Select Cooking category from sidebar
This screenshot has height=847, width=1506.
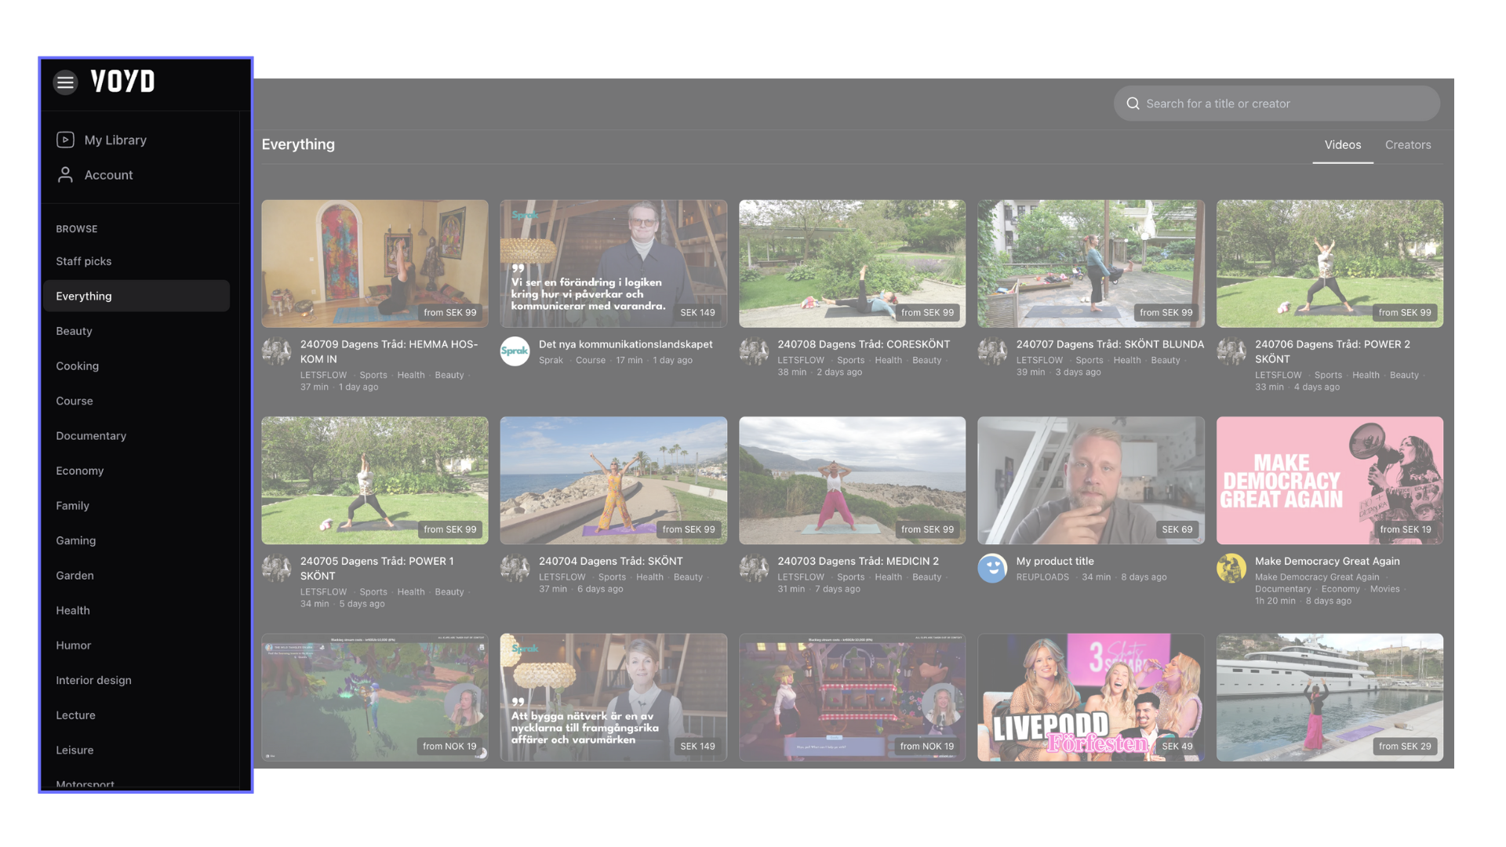coord(78,365)
